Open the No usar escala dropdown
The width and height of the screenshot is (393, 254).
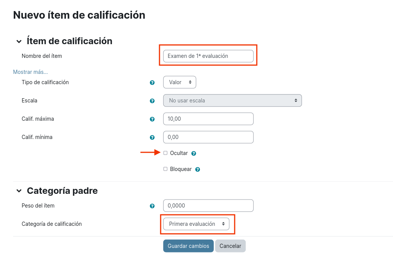pyautogui.click(x=232, y=101)
